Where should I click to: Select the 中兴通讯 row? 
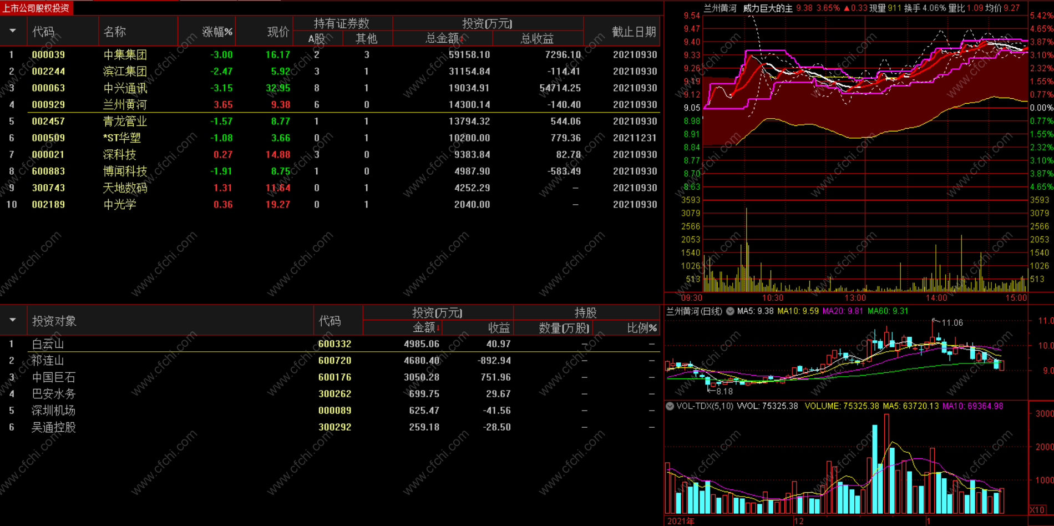[x=331, y=88]
